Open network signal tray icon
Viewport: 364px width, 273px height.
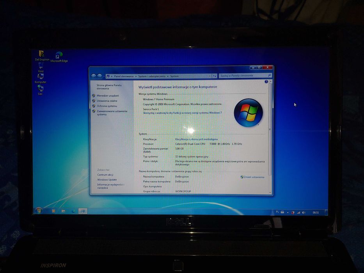pyautogui.click(x=298, y=213)
